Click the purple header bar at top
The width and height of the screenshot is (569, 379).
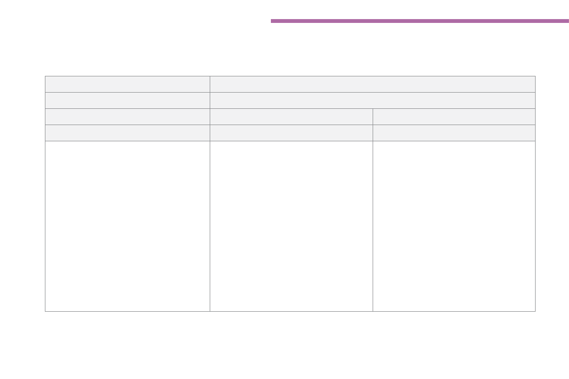(x=419, y=21)
